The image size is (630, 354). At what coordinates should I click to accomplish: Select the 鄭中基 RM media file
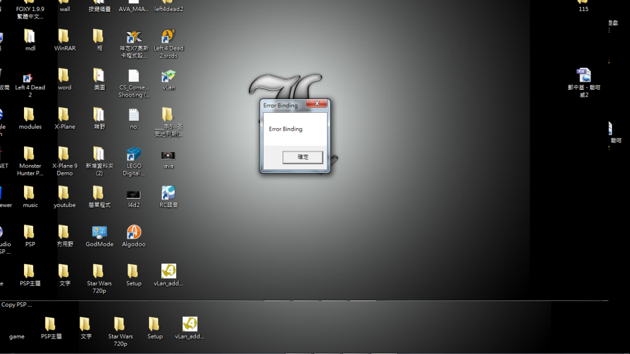click(x=583, y=76)
